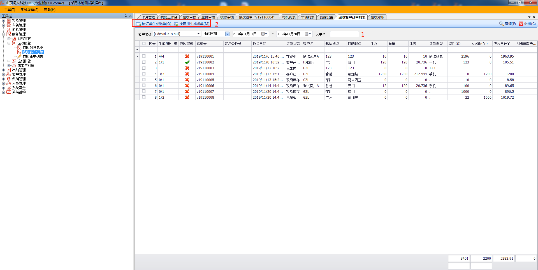Click the red 退出(C) exit icon

[x=521, y=24]
